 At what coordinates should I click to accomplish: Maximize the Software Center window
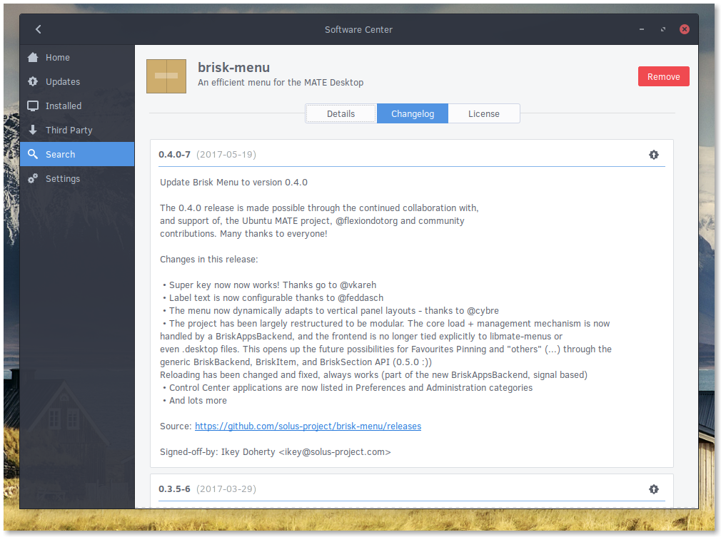pos(663,29)
